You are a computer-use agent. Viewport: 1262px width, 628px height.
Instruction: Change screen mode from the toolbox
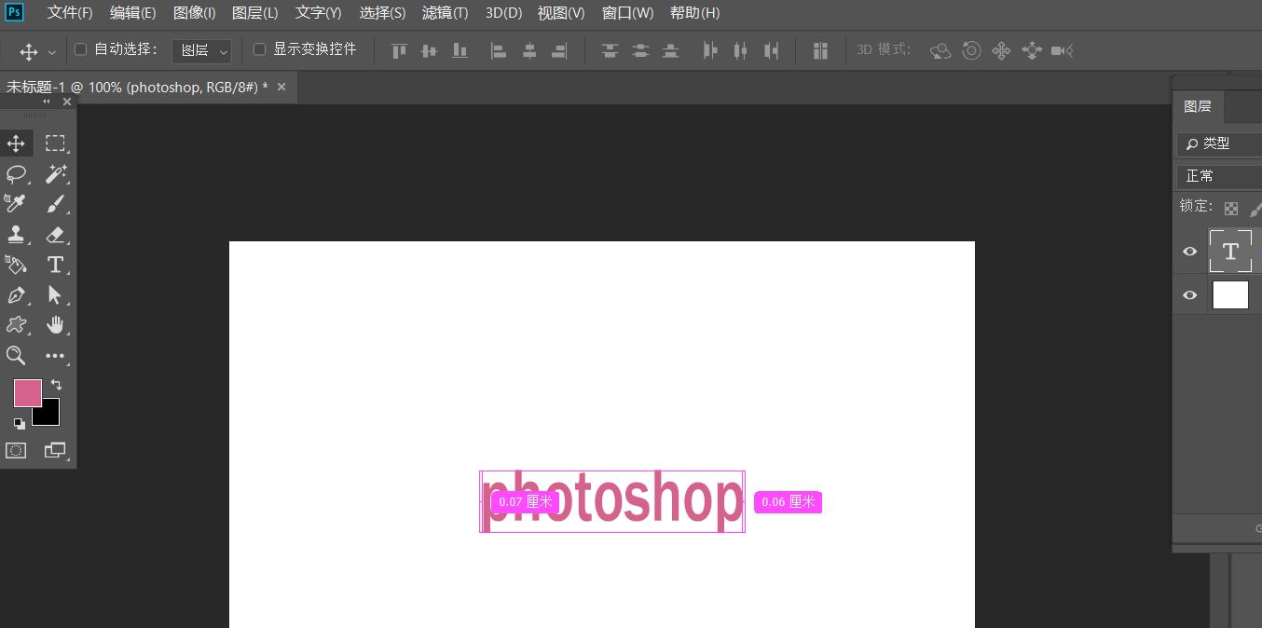pos(55,450)
